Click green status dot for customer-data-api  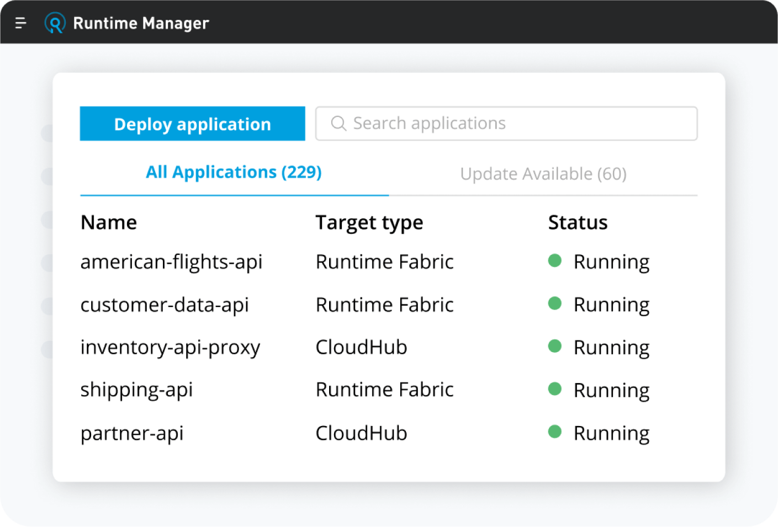pos(554,304)
